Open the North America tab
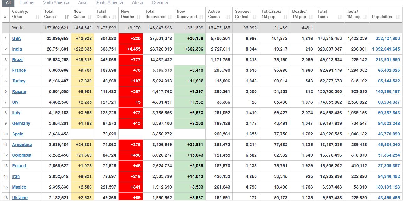 56,2
